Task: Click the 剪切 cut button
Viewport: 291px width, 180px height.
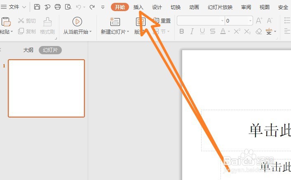Action: [x=27, y=21]
